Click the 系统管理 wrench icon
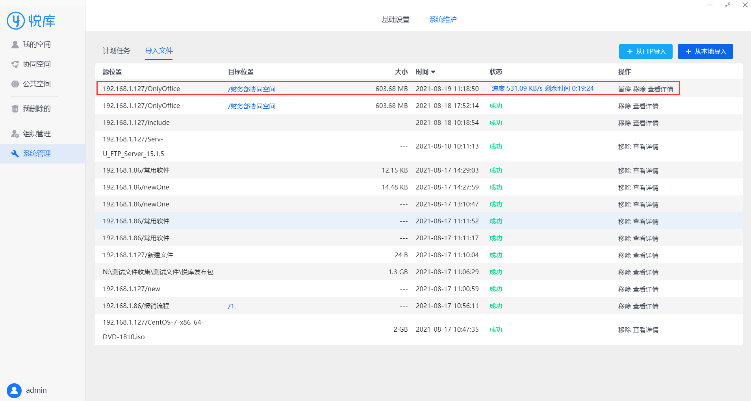Image resolution: width=751 pixels, height=401 pixels. (15, 154)
